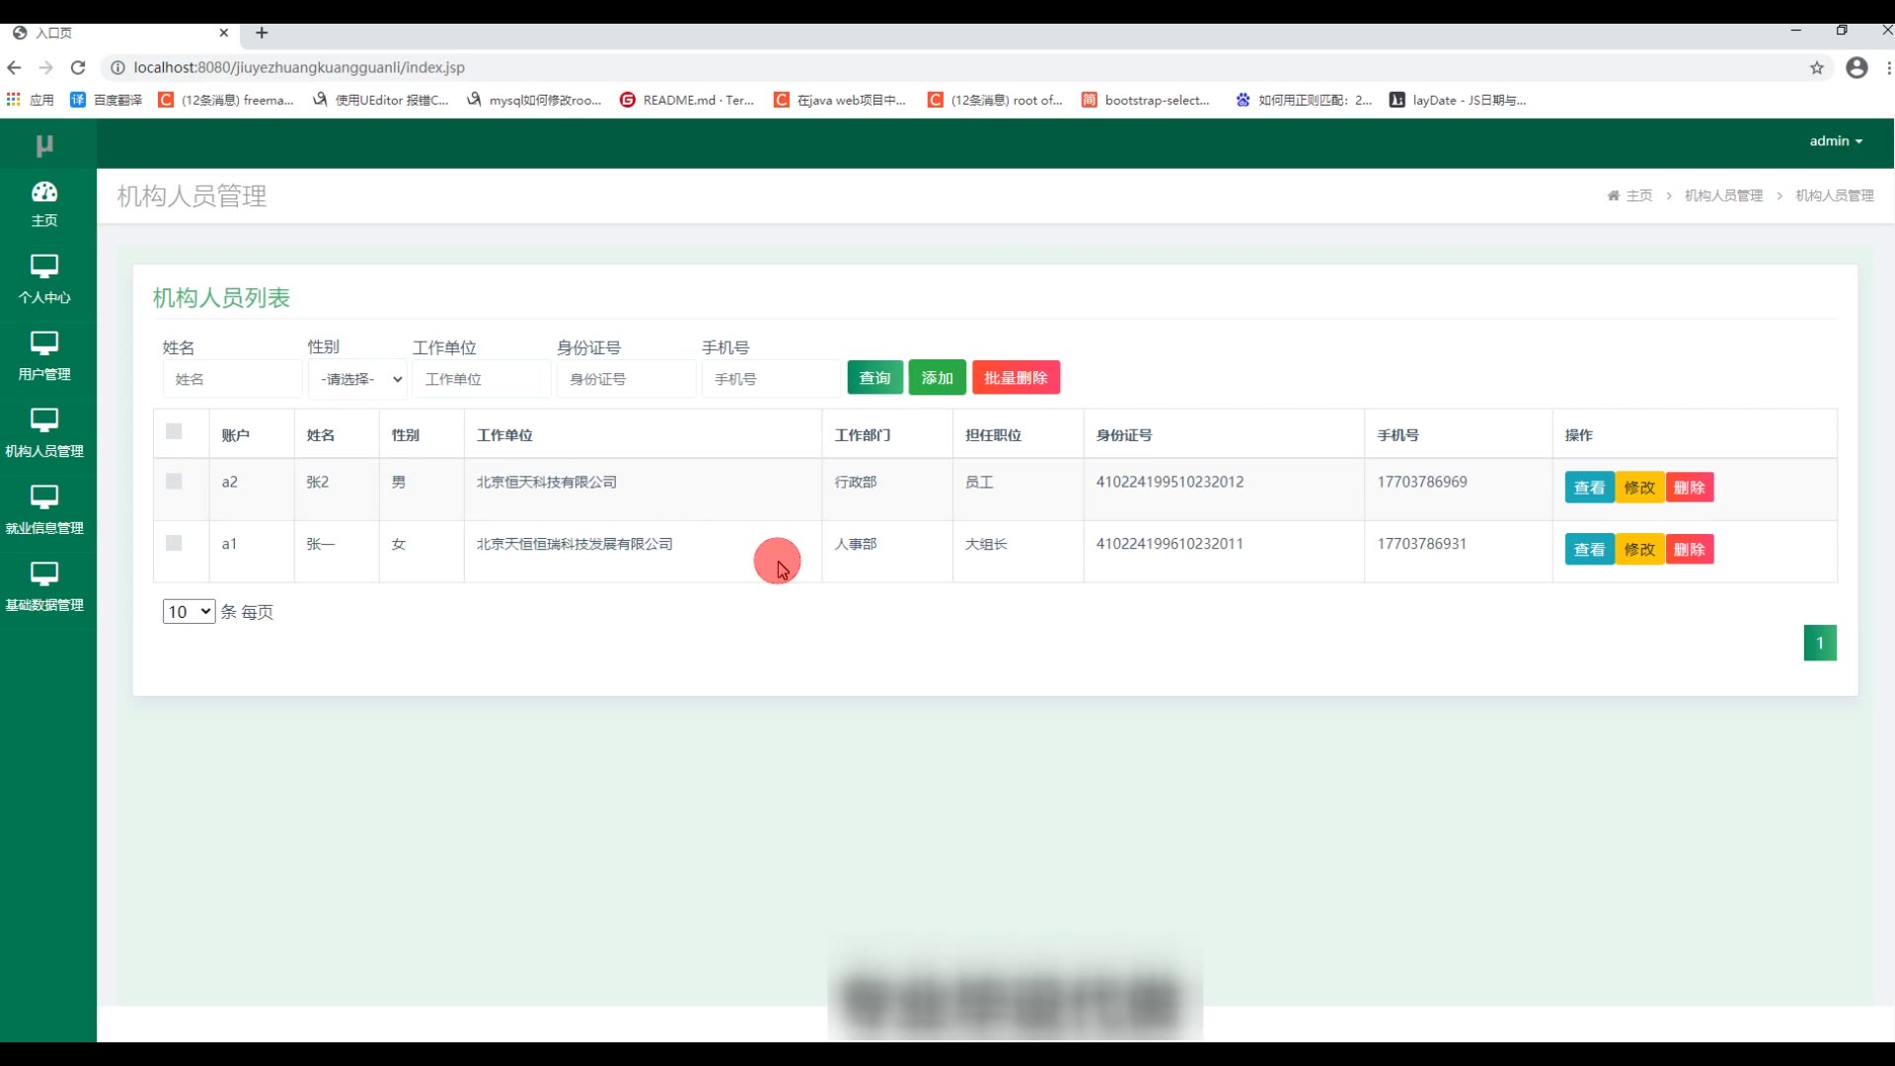
Task: Click the red 批量删除 button
Action: click(x=1016, y=378)
